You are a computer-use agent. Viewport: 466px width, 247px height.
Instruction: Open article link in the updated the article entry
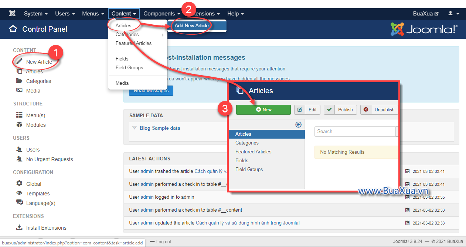pyautogui.click(x=248, y=223)
